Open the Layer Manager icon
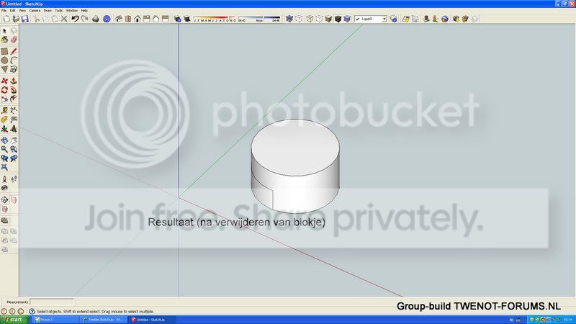Image resolution: width=576 pixels, height=324 pixels. [x=393, y=19]
